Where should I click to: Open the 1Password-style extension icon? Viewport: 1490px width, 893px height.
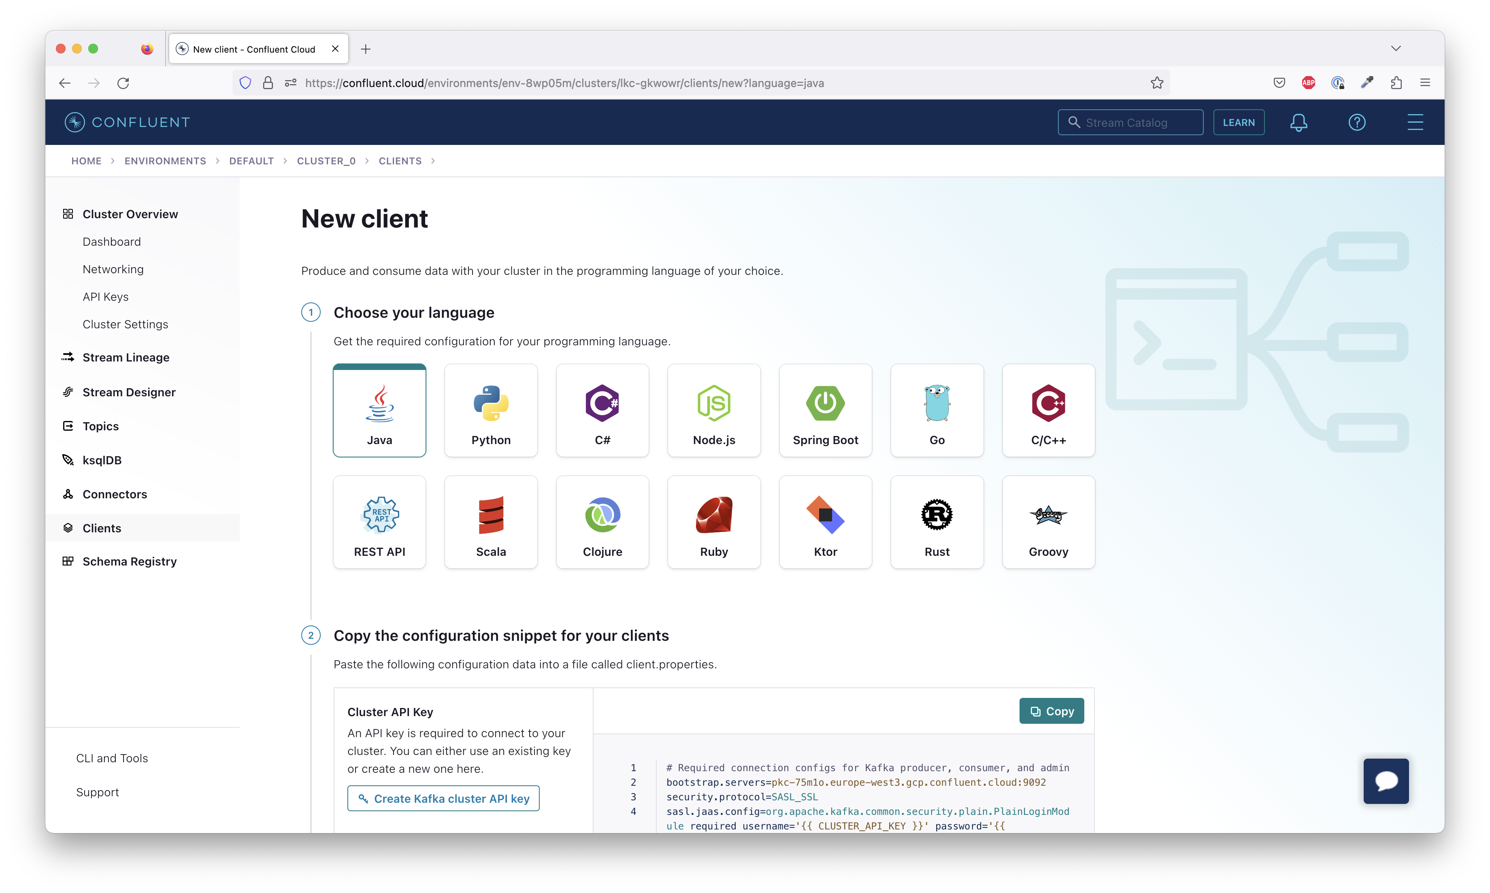(1337, 83)
